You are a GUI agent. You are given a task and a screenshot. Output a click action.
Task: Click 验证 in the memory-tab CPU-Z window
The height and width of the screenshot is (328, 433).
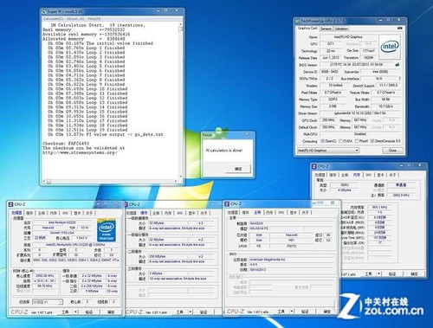pyautogui.click(x=391, y=273)
